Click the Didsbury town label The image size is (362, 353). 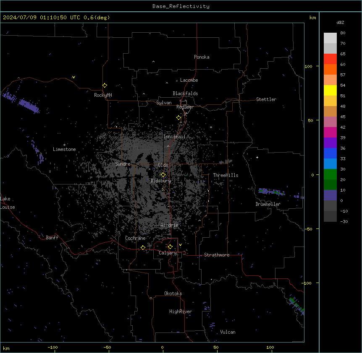pyautogui.click(x=160, y=181)
